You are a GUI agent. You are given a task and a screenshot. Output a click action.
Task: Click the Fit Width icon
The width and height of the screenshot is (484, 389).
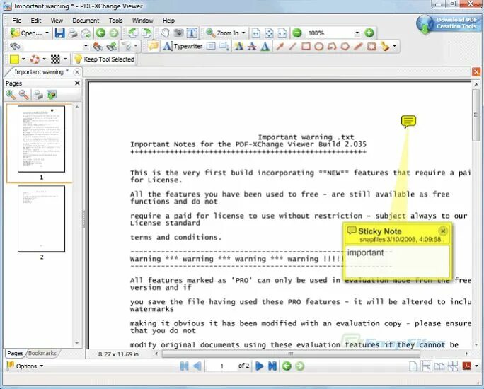coord(282,33)
